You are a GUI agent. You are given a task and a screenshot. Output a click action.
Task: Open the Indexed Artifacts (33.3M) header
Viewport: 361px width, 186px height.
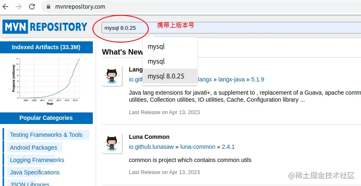click(46, 47)
